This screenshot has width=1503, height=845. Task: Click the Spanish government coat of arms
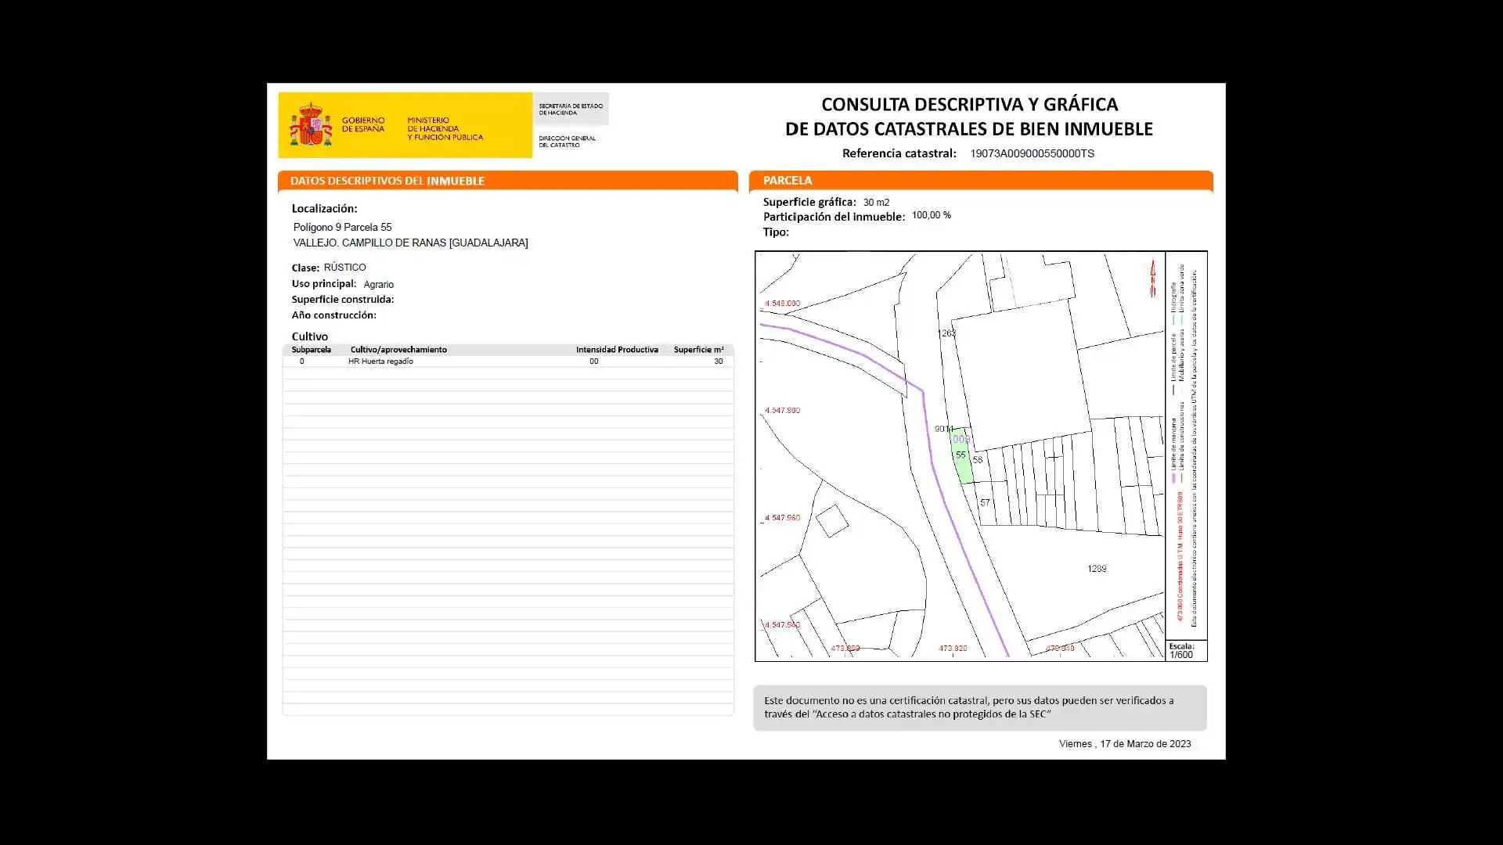[x=311, y=124]
